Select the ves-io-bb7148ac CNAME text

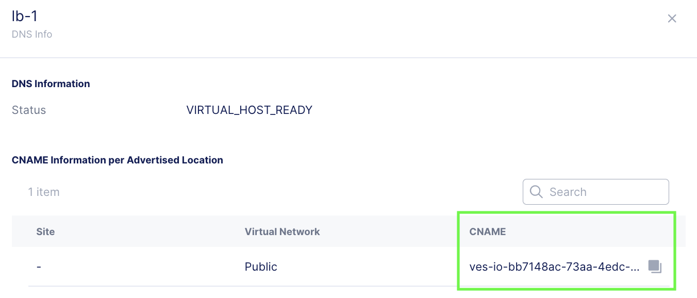(554, 267)
